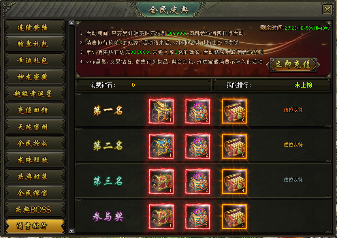The height and width of the screenshot is (238, 337).
Task: Open the 全民探宝 tab
Action: (35, 193)
